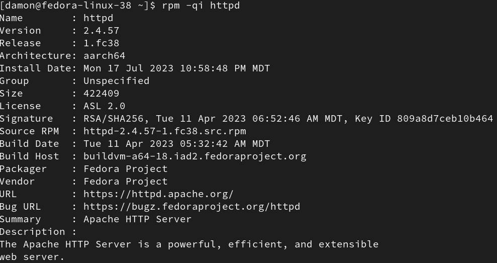Click the Build Date value text
The image size is (497, 263).
coord(176,144)
